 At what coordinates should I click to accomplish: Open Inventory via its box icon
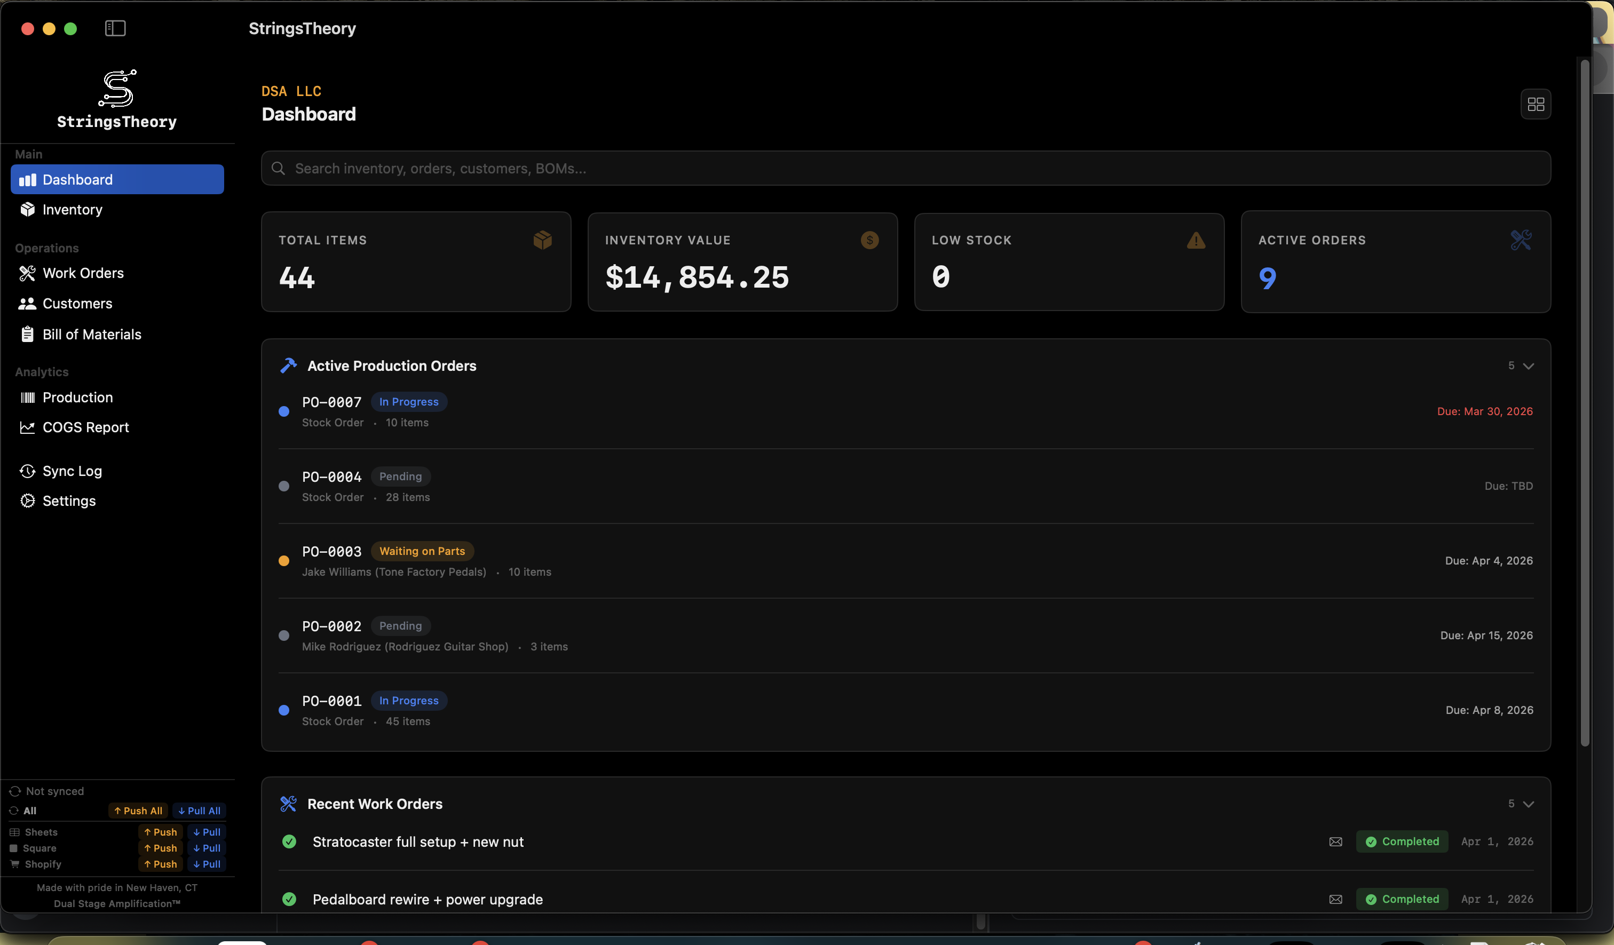coord(28,209)
